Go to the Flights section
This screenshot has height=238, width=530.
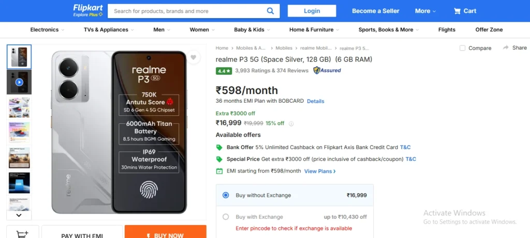click(x=447, y=29)
